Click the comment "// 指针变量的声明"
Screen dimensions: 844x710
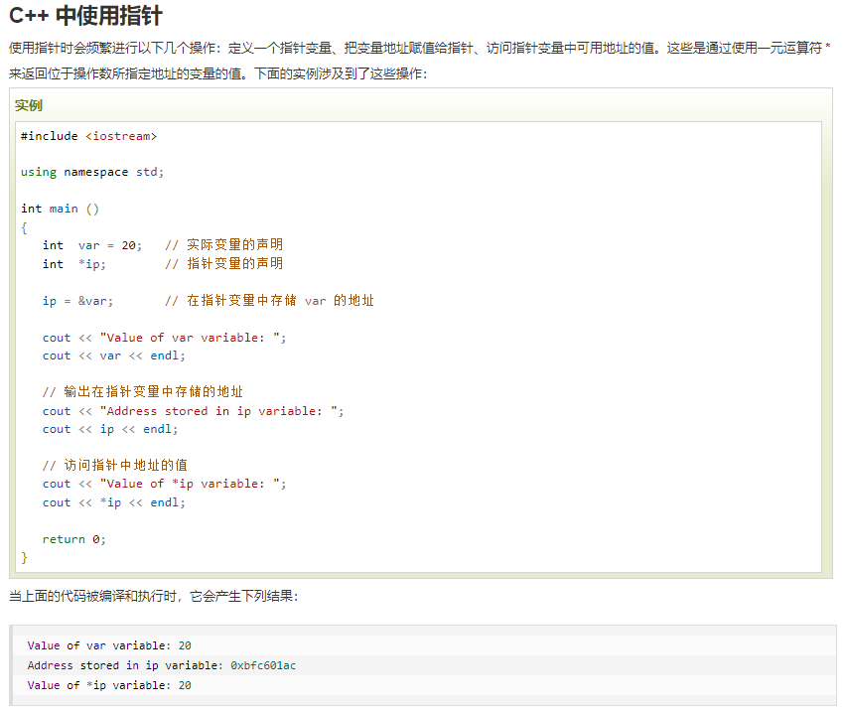[224, 264]
